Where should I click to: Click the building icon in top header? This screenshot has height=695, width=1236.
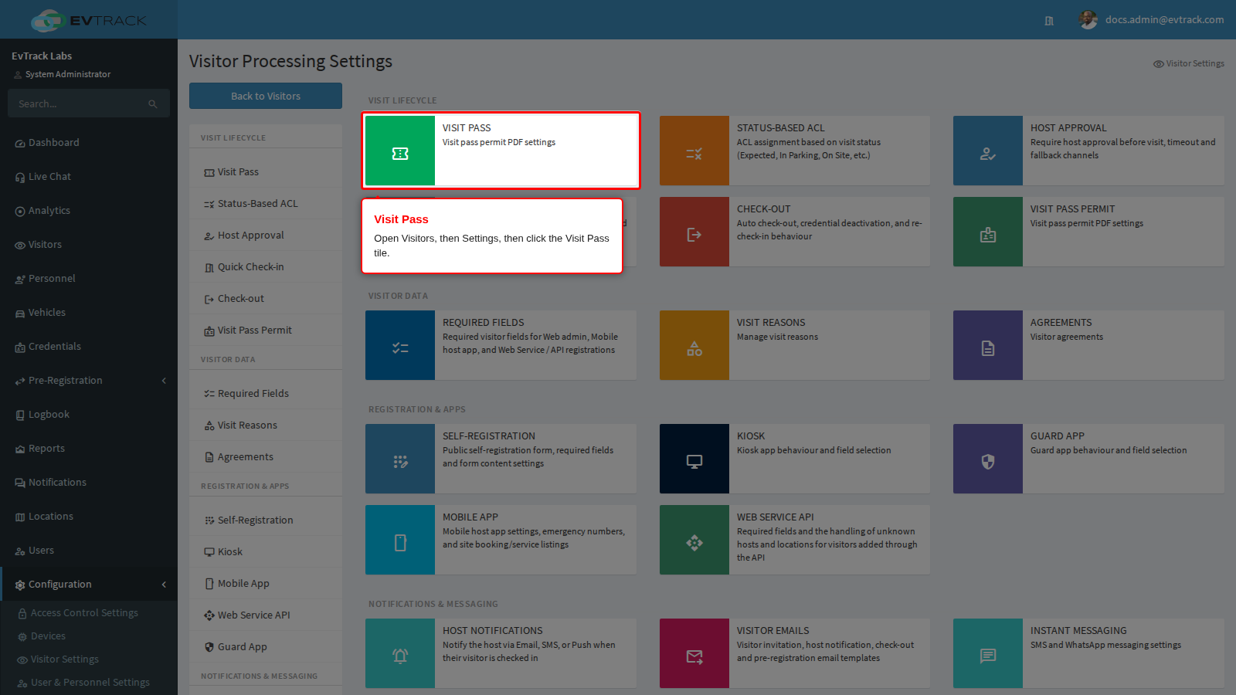[x=1049, y=21]
